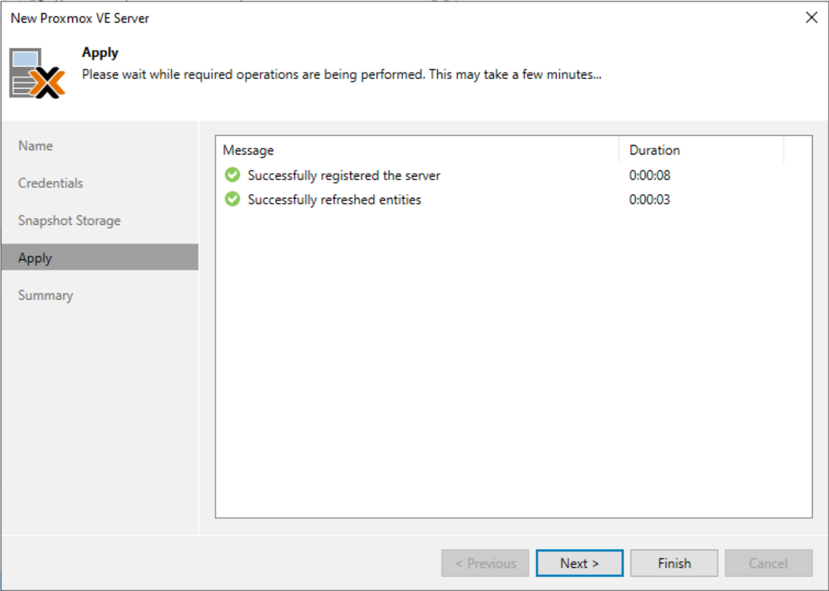
Task: Select the Apply step in the sidebar
Action: (x=36, y=258)
